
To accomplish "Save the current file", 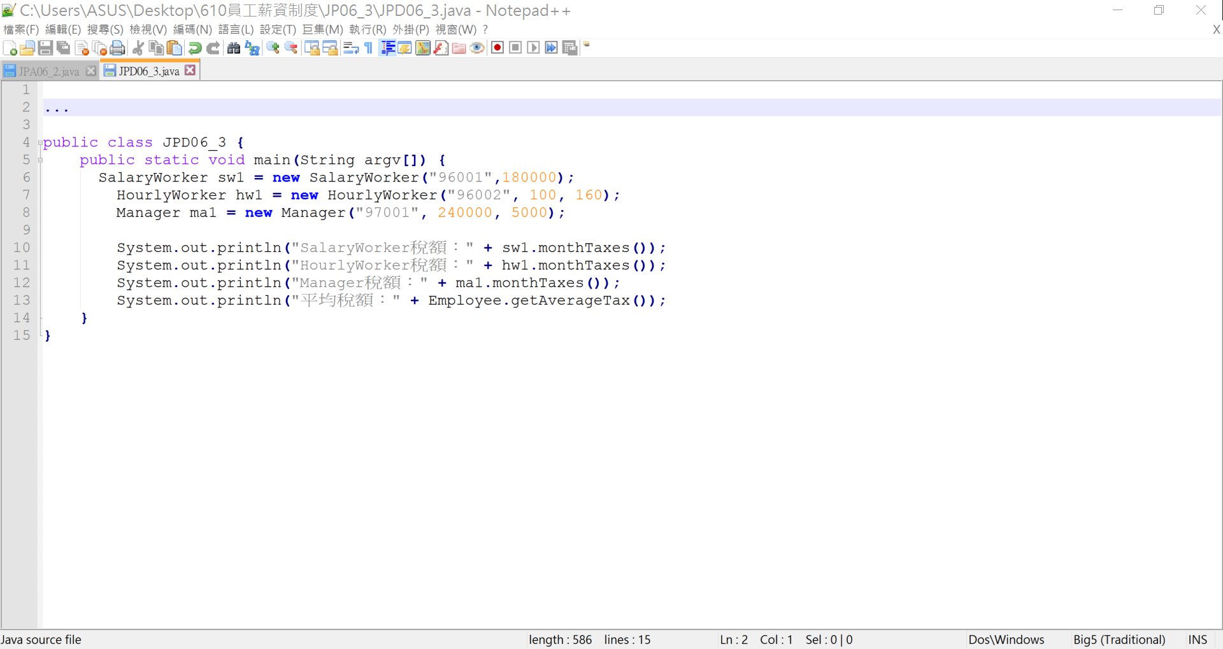I will [45, 48].
